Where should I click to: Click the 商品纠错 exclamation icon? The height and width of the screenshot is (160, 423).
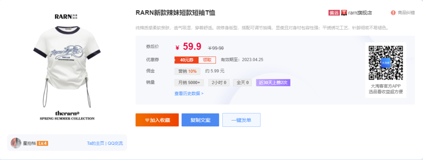click(393, 13)
